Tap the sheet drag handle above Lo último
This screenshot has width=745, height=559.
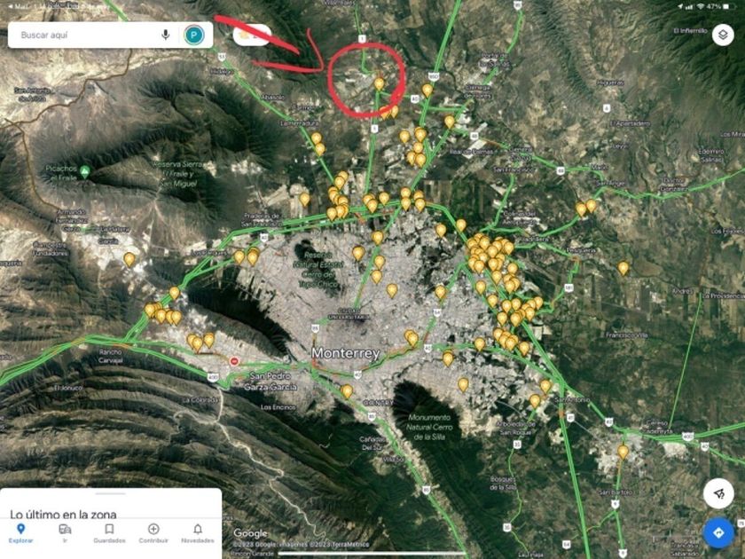point(110,494)
